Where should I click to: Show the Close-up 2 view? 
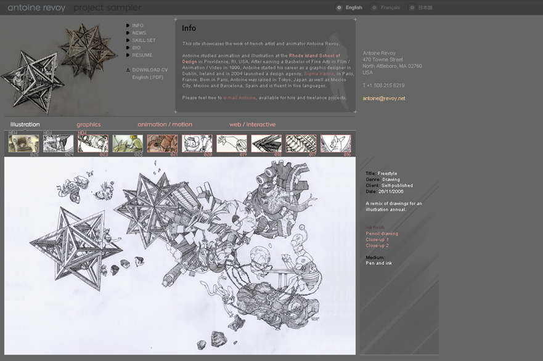tap(377, 246)
